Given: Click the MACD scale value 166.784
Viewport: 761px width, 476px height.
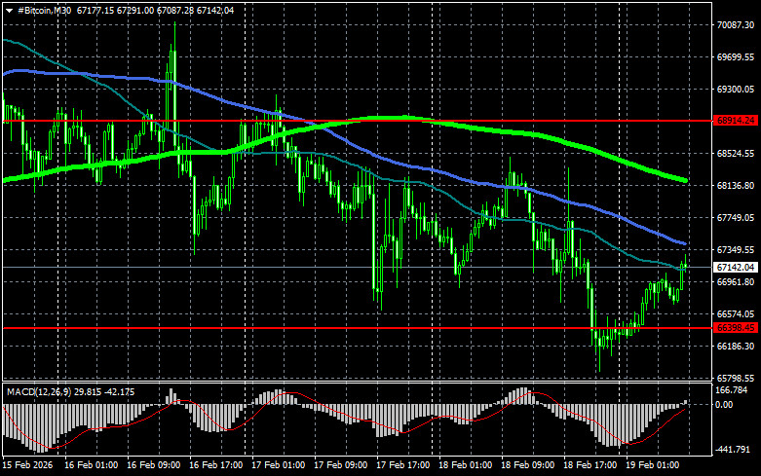Looking at the screenshot, I should point(732,390).
